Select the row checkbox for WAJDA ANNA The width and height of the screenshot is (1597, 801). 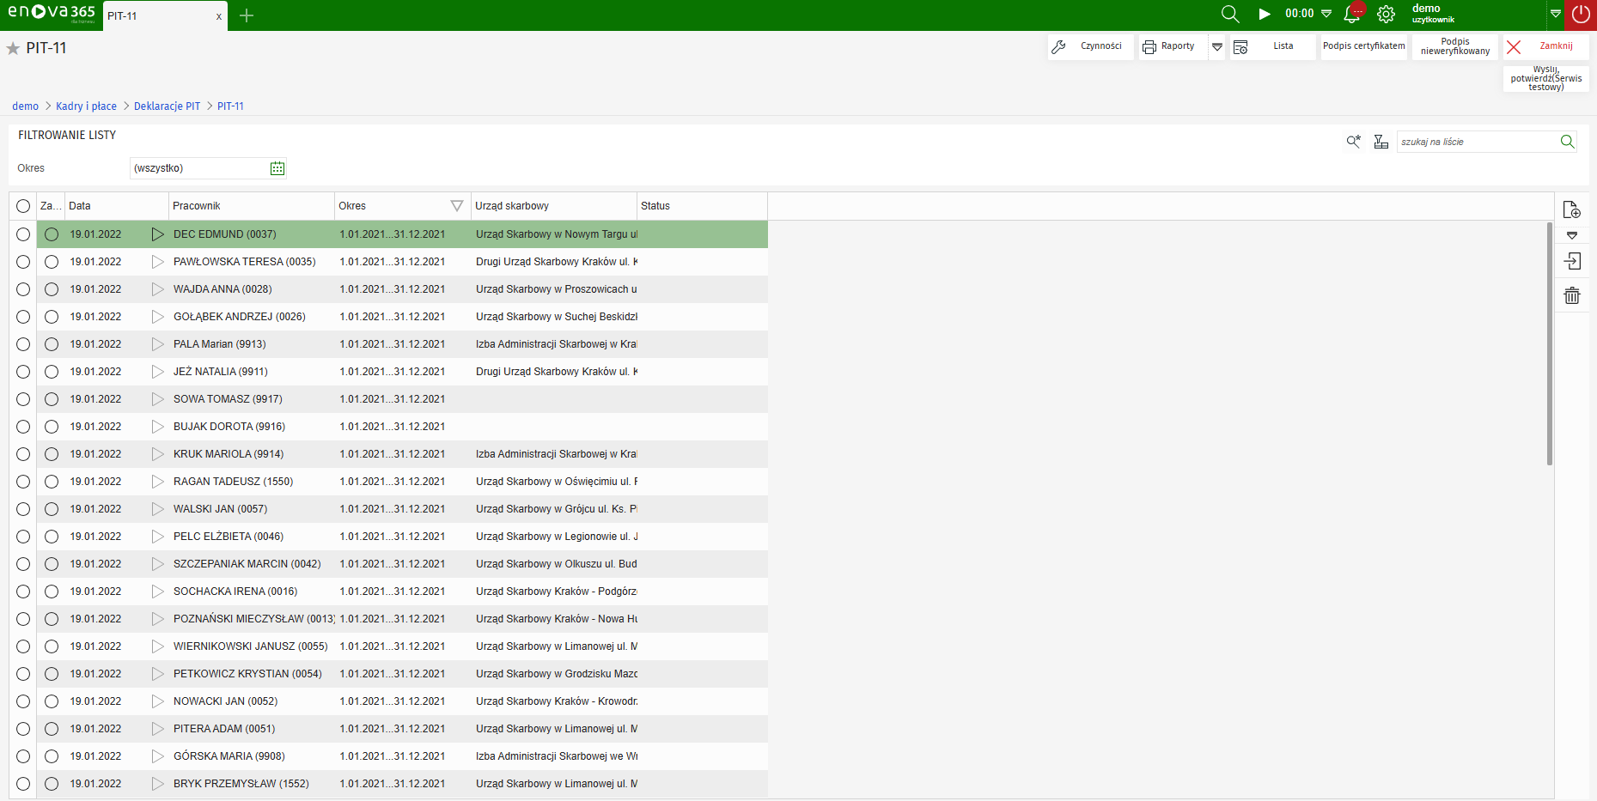pos(23,289)
